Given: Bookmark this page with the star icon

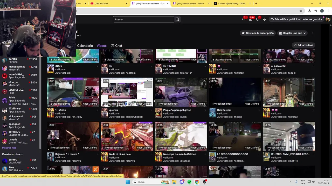Looking at the screenshot, I should (301, 11).
